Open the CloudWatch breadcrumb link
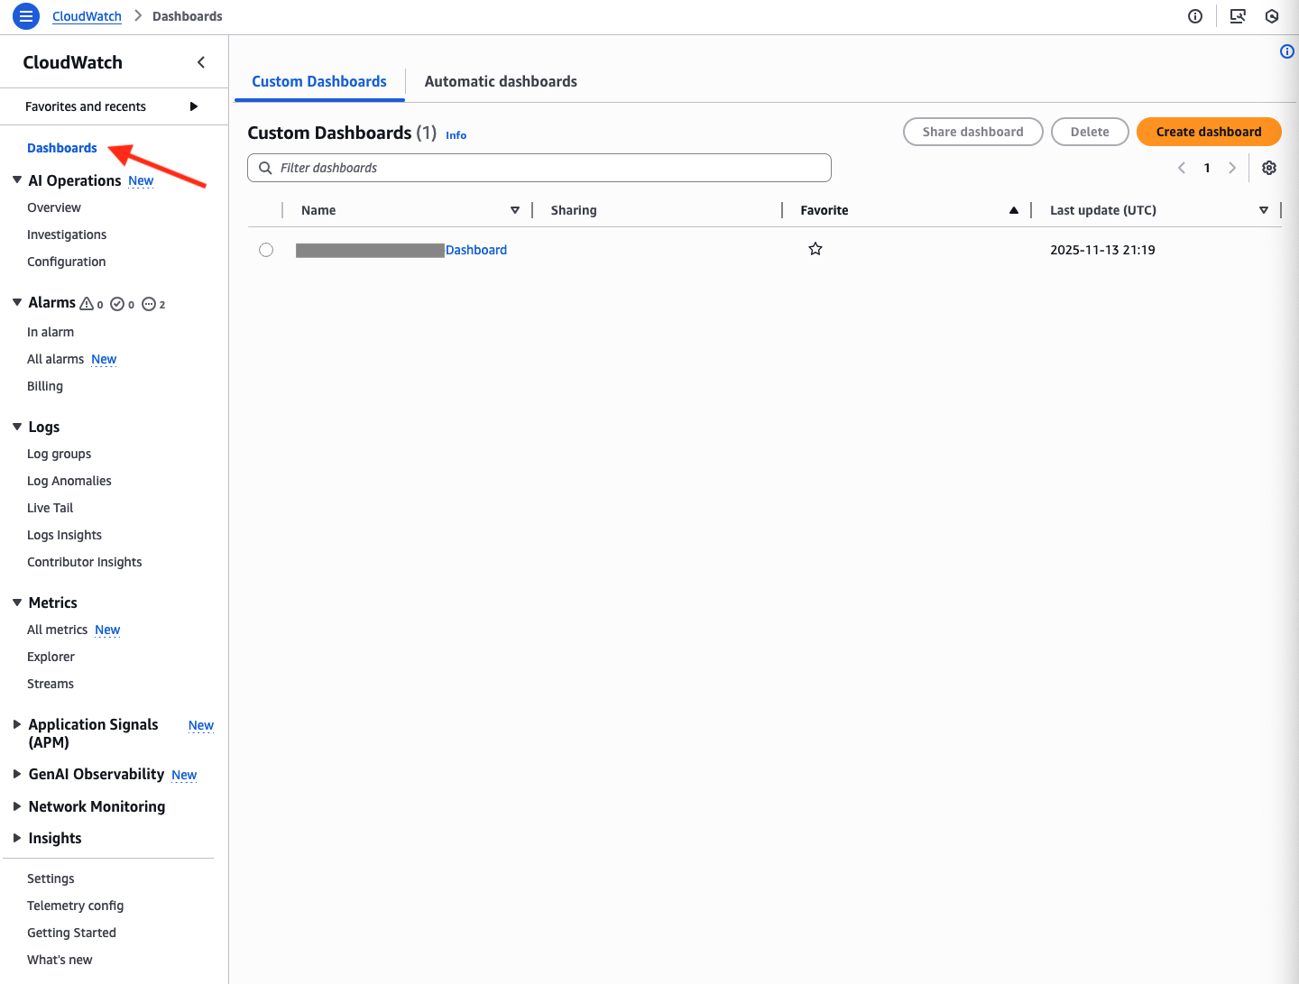The width and height of the screenshot is (1299, 984). click(86, 15)
